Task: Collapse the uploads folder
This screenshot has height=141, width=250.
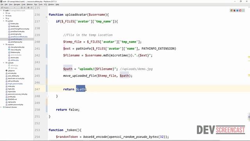Action: pos(4,63)
